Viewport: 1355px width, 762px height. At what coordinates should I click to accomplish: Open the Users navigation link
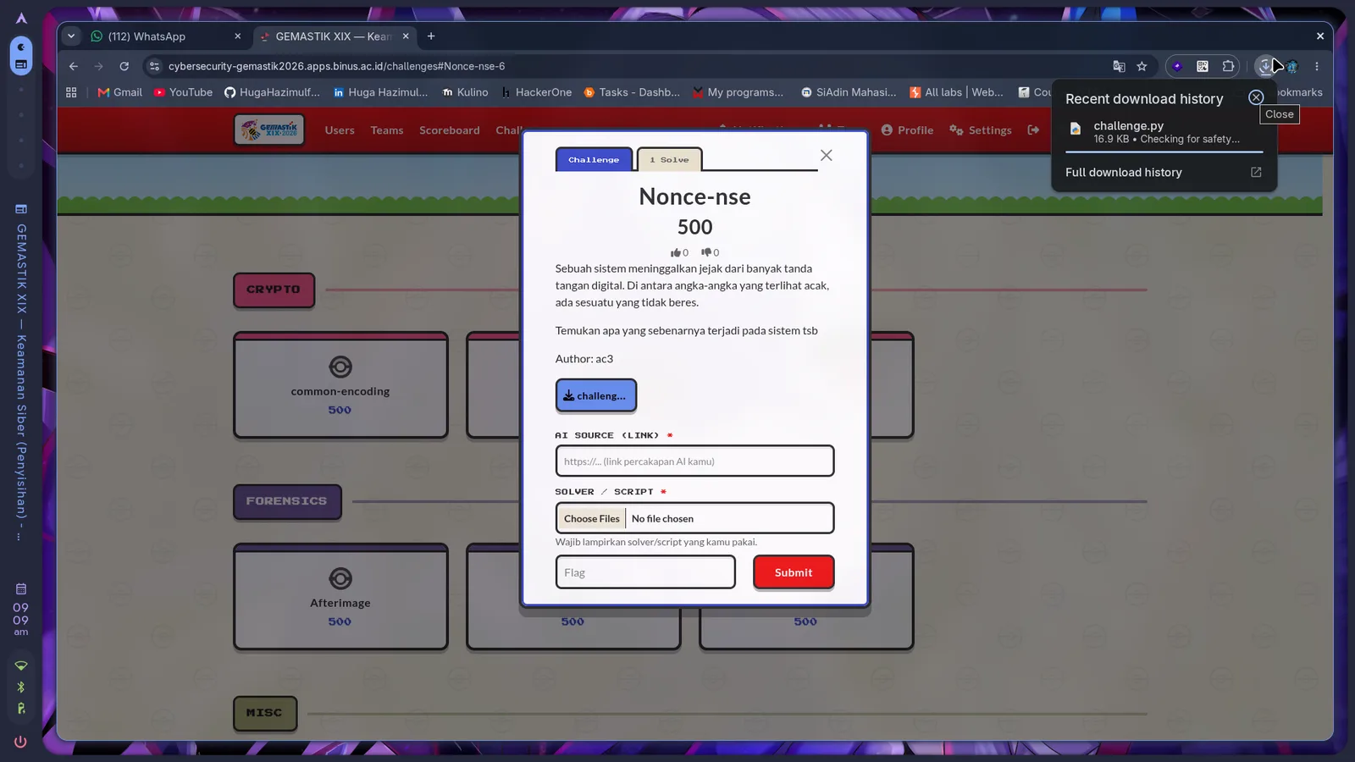point(340,130)
